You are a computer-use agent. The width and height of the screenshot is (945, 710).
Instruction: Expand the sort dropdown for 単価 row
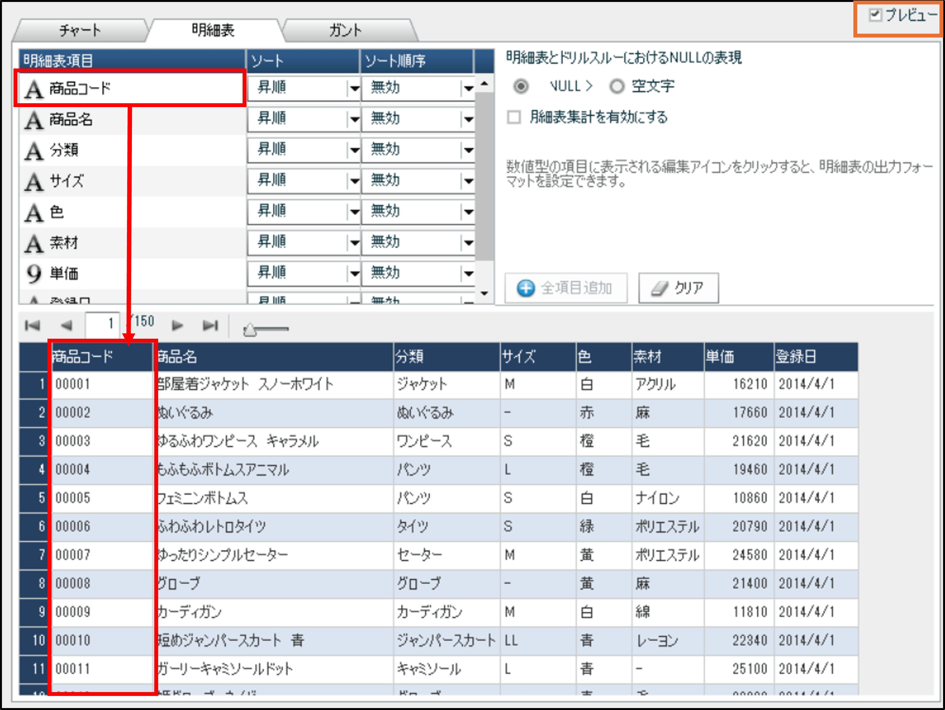point(354,273)
